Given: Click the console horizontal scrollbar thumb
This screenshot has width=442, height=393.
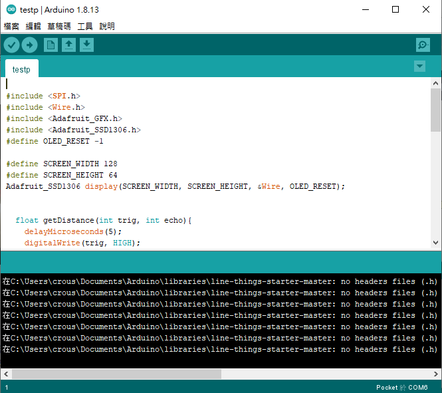Looking at the screenshot, I should [x=116, y=374].
